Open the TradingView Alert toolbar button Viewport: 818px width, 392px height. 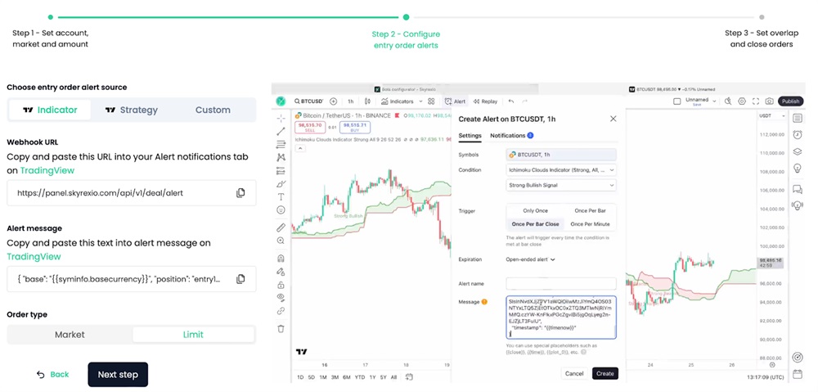click(455, 101)
